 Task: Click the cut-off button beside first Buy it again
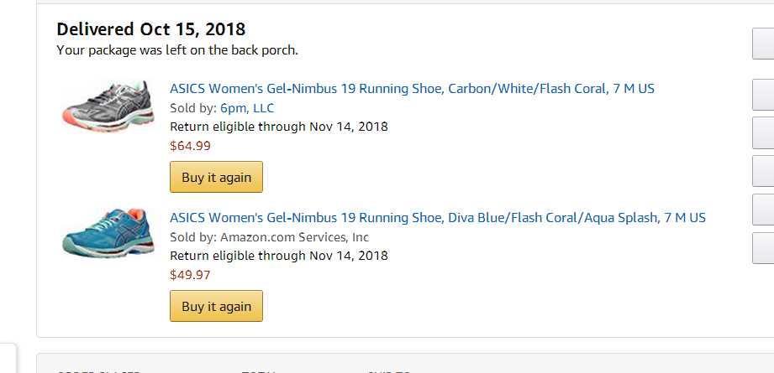coord(763,172)
